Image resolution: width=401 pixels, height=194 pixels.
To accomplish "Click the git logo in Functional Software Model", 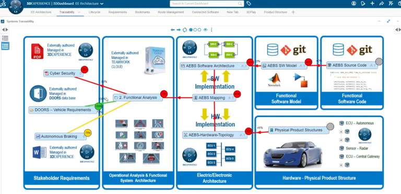I will click(293, 50).
